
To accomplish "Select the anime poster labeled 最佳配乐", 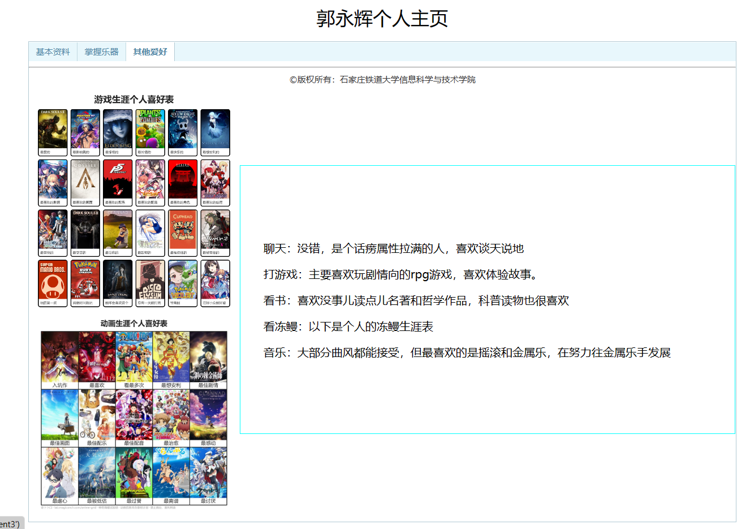I will pos(97,415).
